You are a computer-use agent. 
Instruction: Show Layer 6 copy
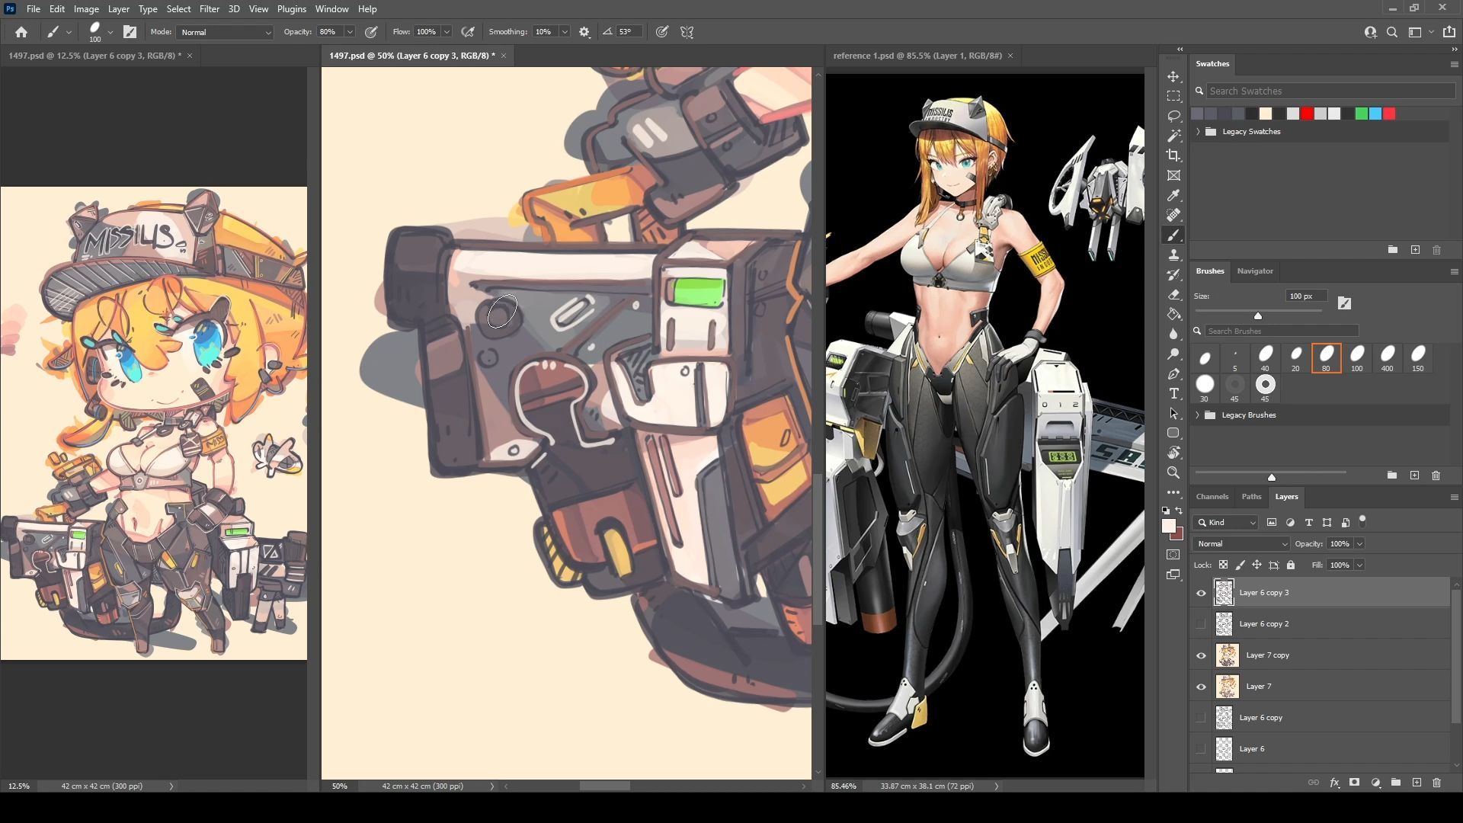pos(1201,718)
